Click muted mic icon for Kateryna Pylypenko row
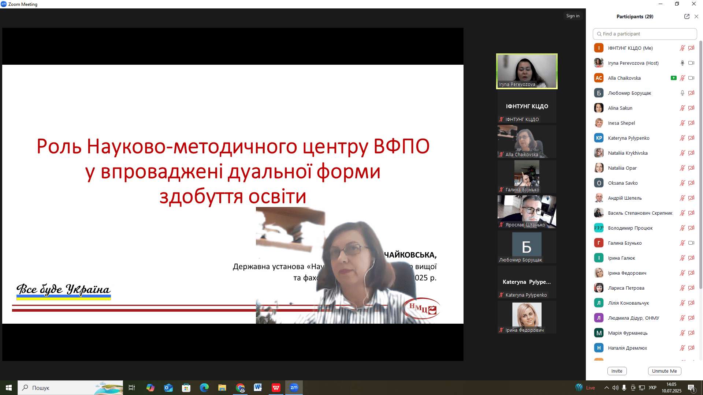Image resolution: width=703 pixels, height=395 pixels. click(682, 138)
